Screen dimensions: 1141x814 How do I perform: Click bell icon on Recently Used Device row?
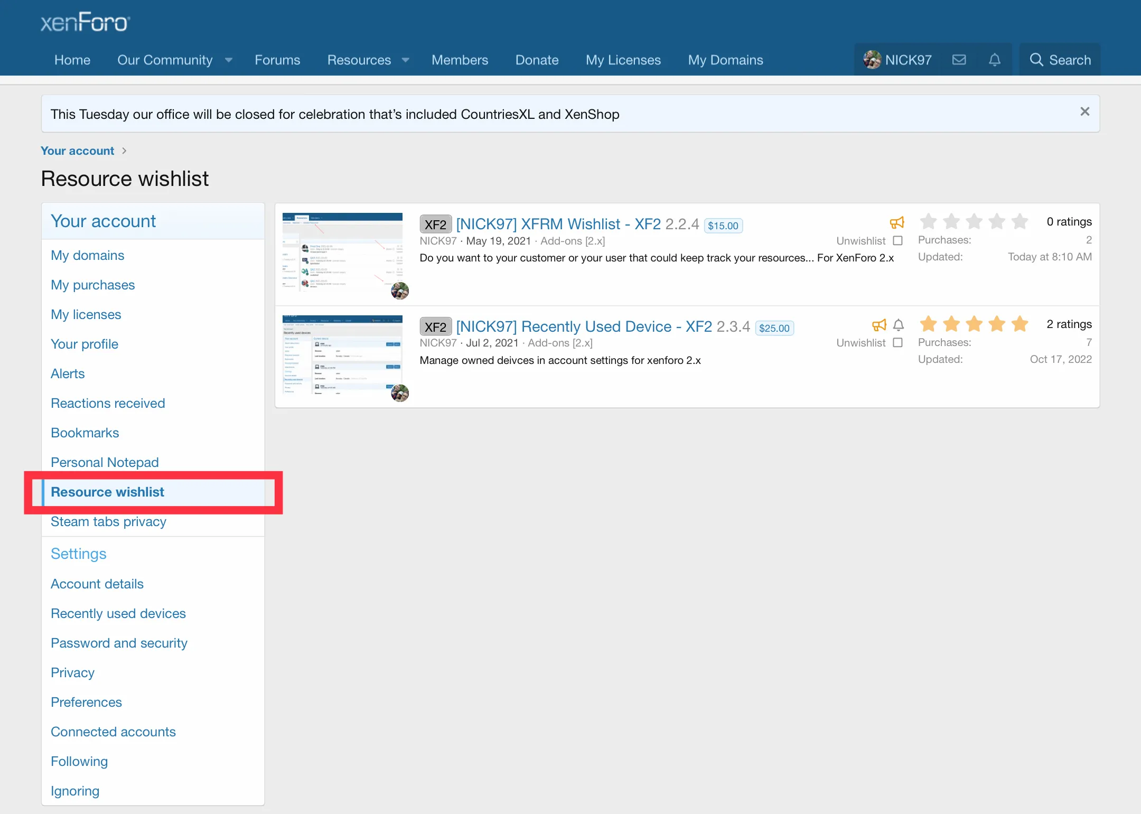point(899,325)
